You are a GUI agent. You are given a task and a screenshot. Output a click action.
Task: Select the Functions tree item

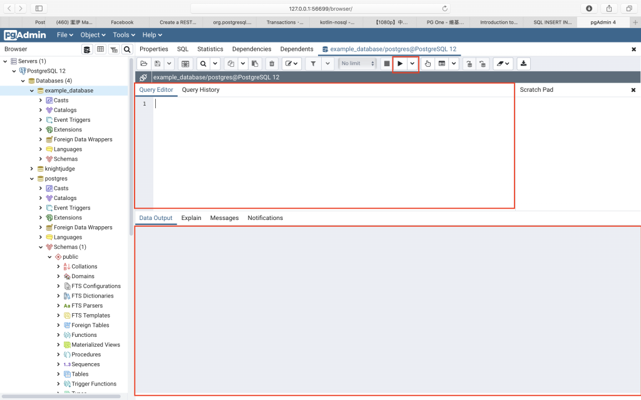84,335
